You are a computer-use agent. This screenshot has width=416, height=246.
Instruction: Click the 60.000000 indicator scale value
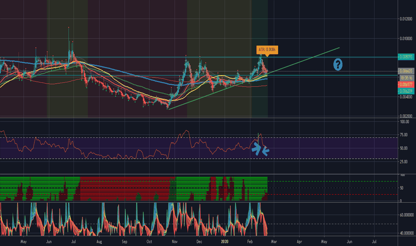tap(407, 215)
